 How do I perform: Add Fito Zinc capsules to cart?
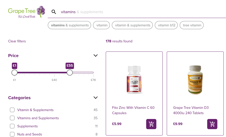[x=151, y=124]
